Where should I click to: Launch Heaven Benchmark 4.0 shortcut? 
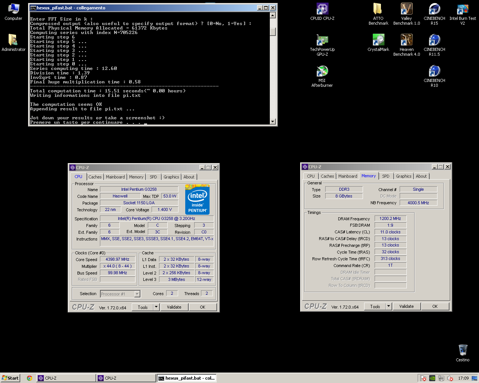pyautogui.click(x=406, y=45)
